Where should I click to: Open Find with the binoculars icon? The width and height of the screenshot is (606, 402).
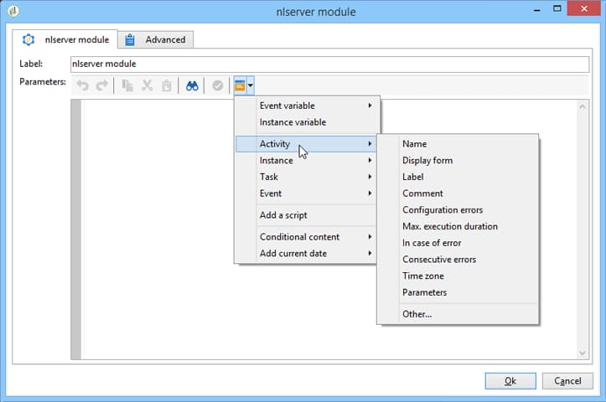(192, 85)
